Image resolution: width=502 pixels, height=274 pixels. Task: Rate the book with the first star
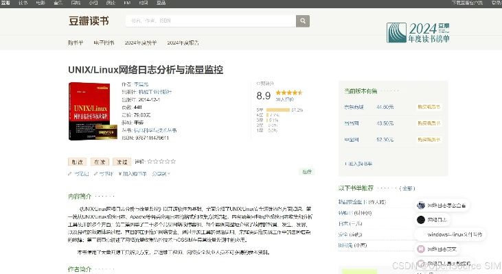point(149,162)
